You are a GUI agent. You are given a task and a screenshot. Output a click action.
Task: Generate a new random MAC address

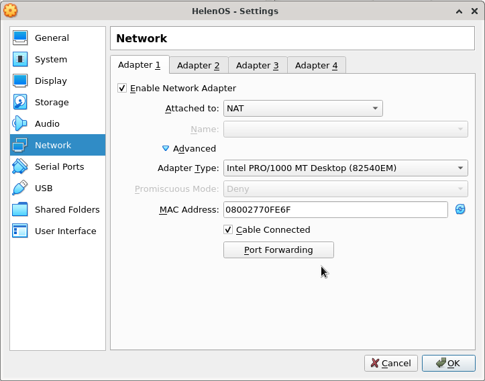pos(460,210)
